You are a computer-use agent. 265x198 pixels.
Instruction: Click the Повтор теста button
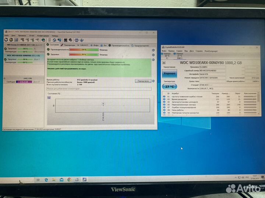coord(143,81)
